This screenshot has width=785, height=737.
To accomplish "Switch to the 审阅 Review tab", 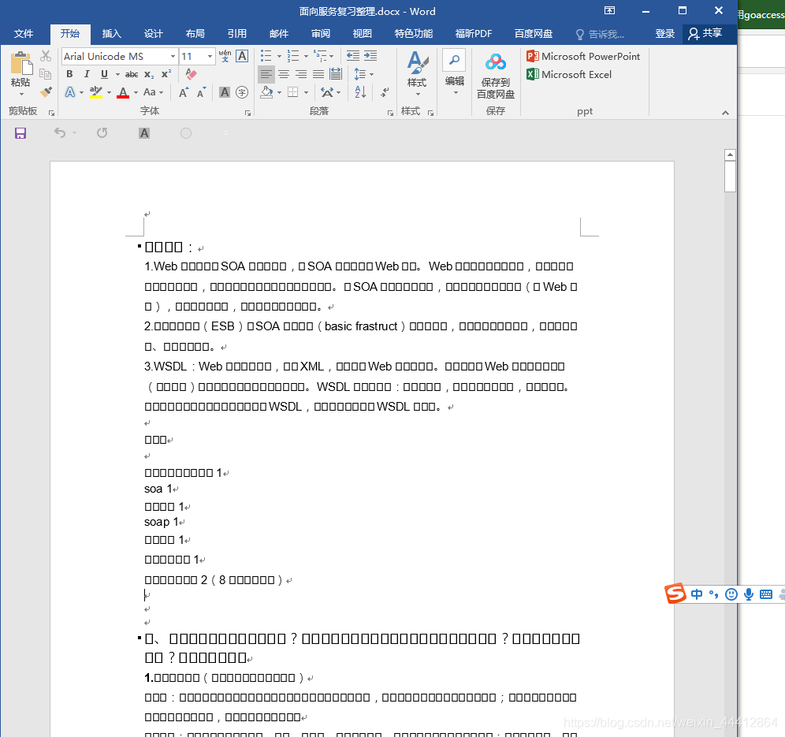I will click(x=321, y=34).
